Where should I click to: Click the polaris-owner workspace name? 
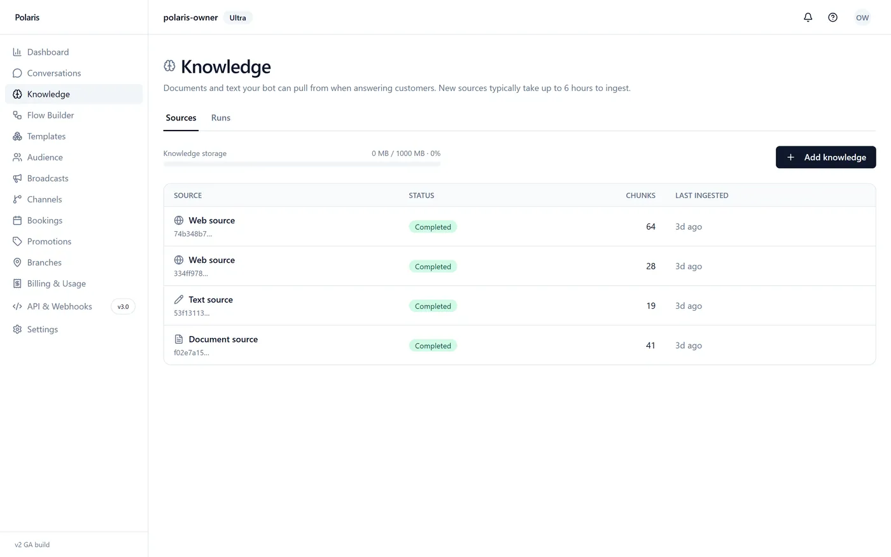tap(190, 17)
